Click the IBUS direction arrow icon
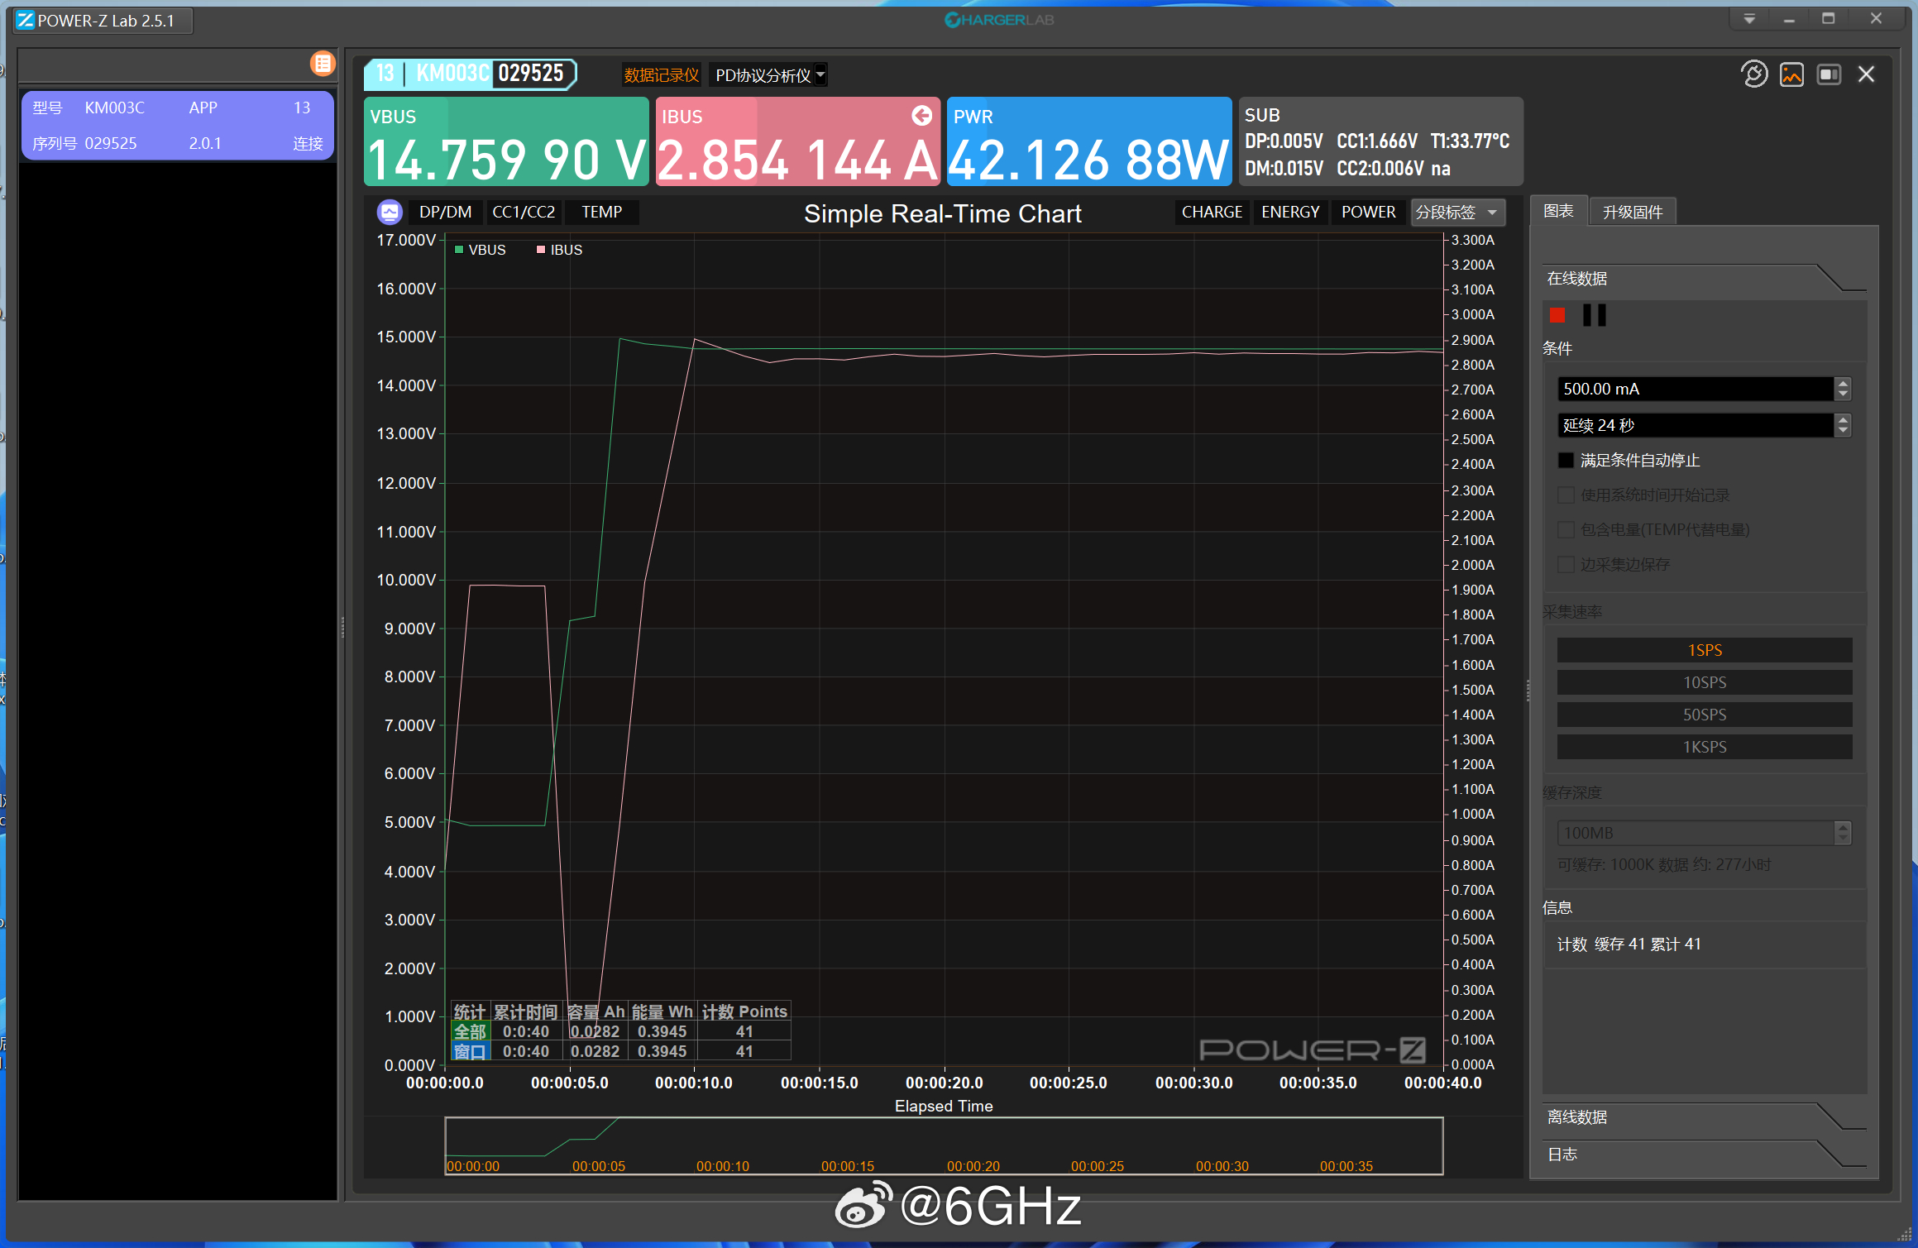1918x1248 pixels. point(921,116)
